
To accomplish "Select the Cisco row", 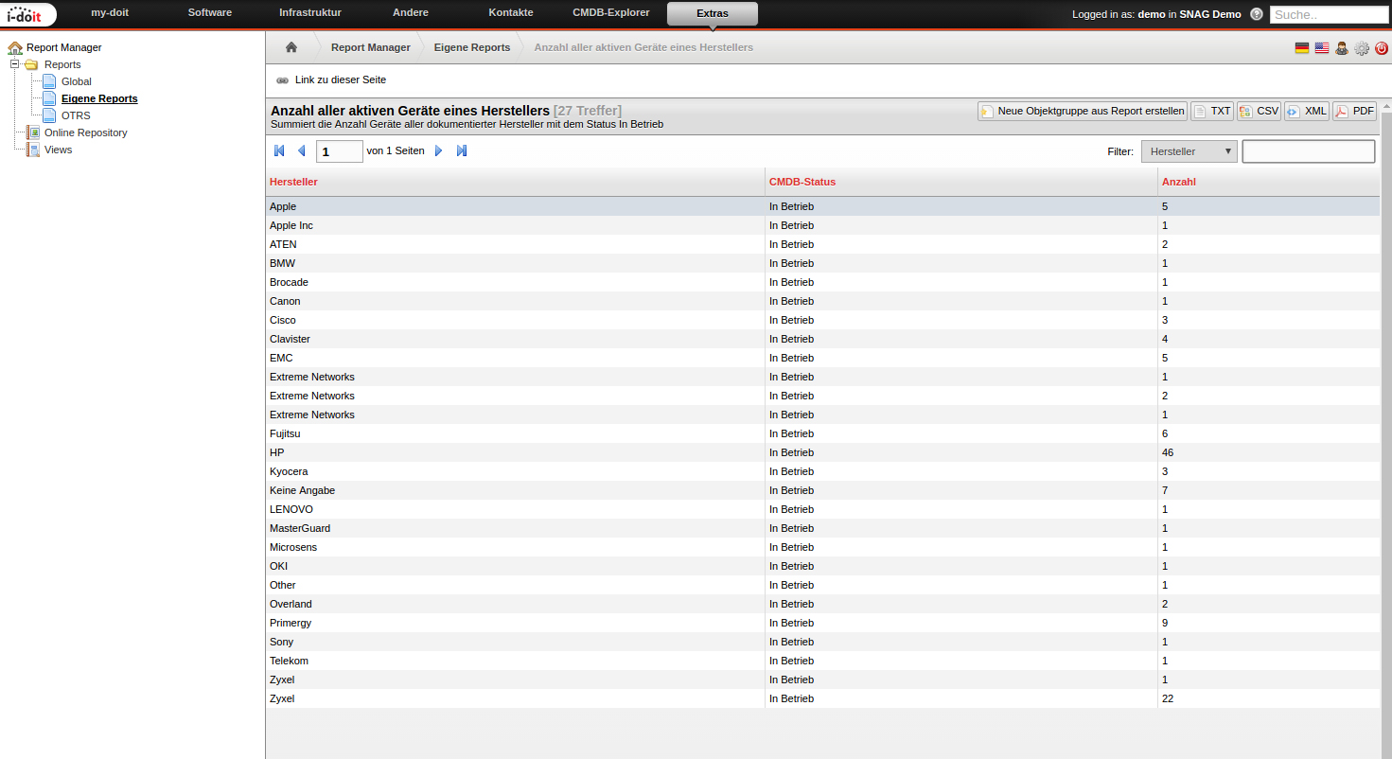I will [822, 320].
